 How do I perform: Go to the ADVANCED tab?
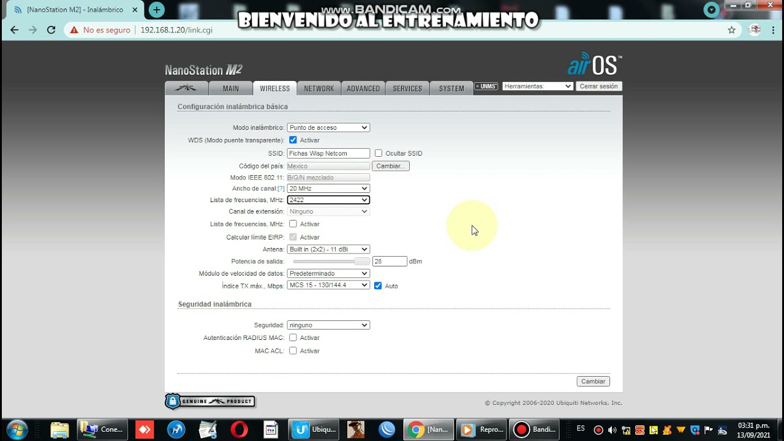363,88
